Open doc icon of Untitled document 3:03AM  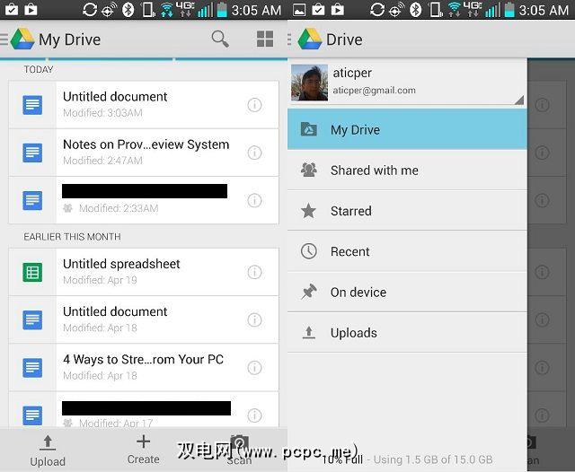(32, 105)
